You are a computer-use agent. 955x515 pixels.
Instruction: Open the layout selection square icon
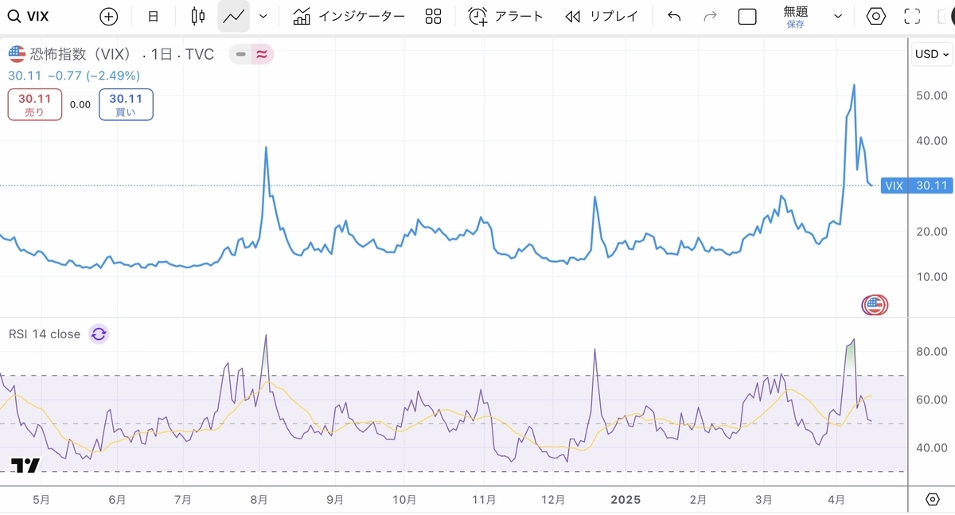747,17
